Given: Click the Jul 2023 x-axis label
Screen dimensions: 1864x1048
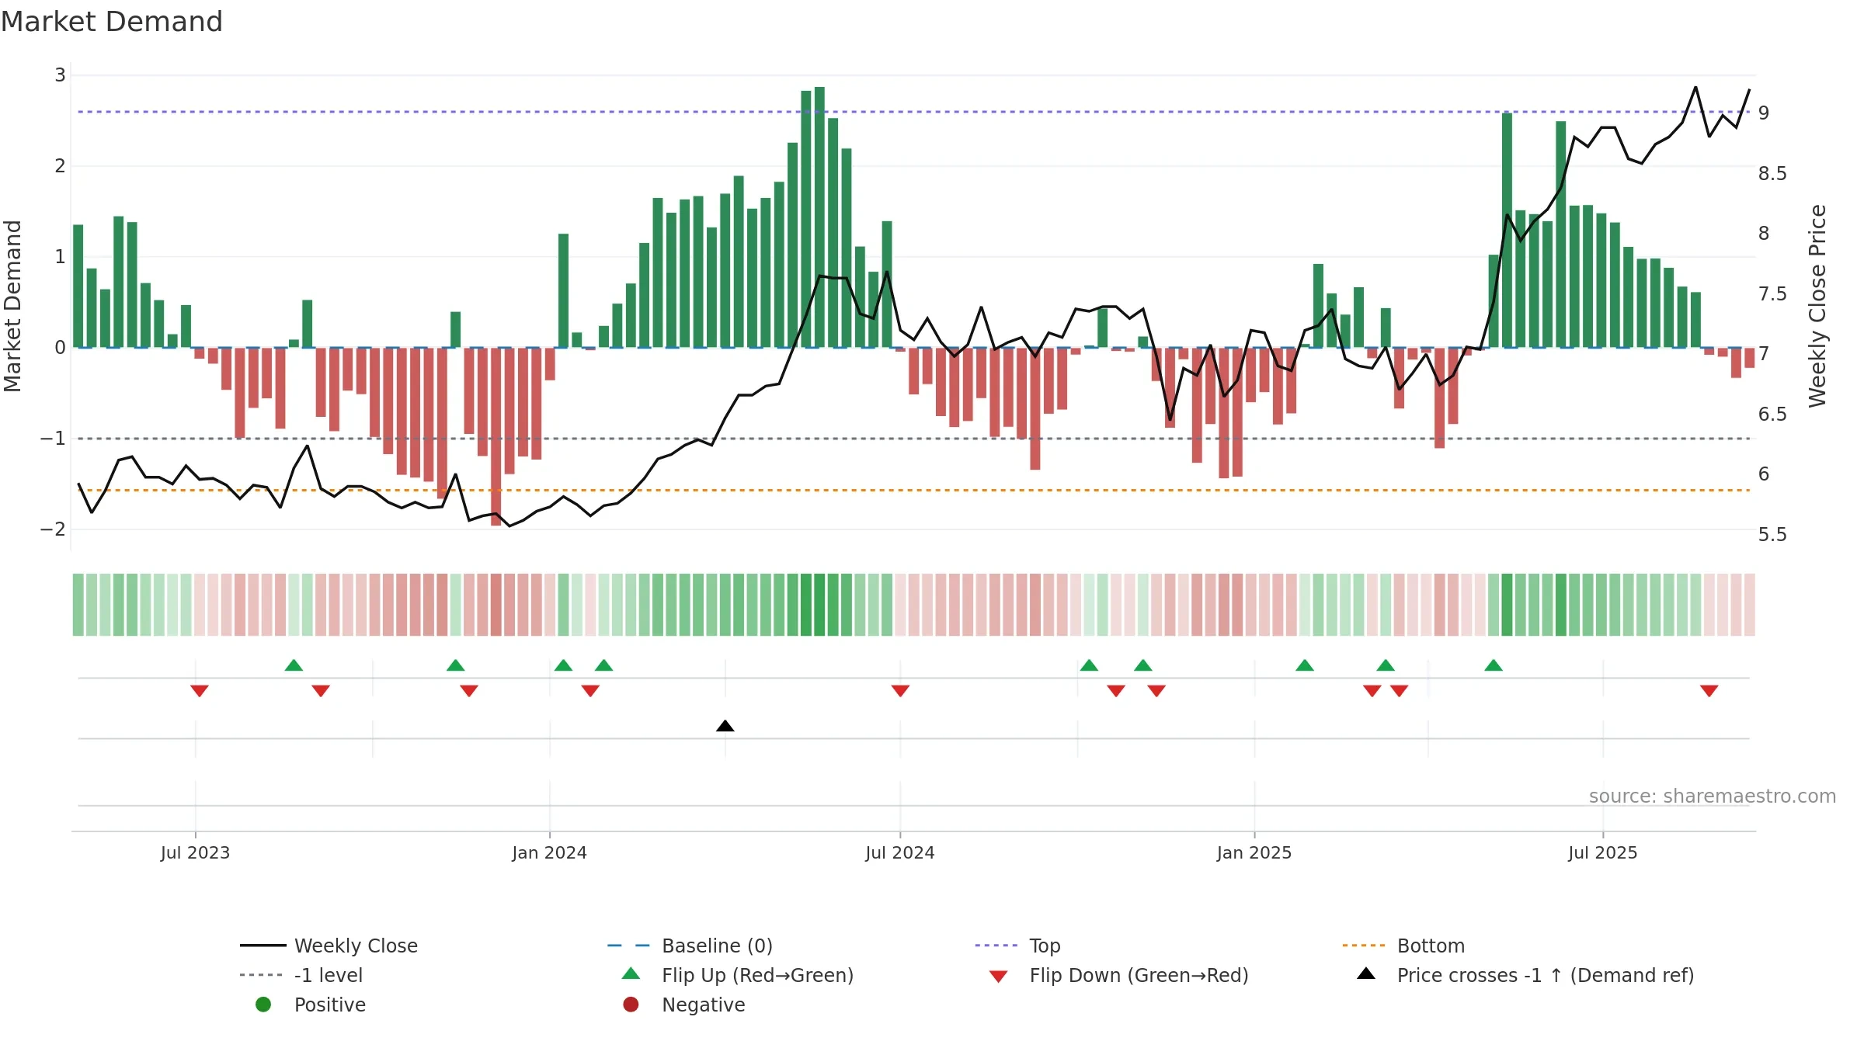Looking at the screenshot, I should point(195,853).
